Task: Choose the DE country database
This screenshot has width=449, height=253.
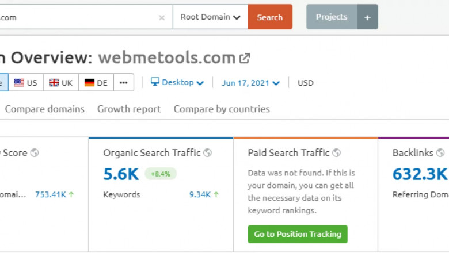Action: [96, 83]
